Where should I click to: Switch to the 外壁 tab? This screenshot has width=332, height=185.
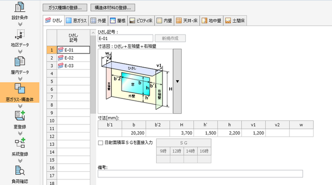[x=98, y=20]
